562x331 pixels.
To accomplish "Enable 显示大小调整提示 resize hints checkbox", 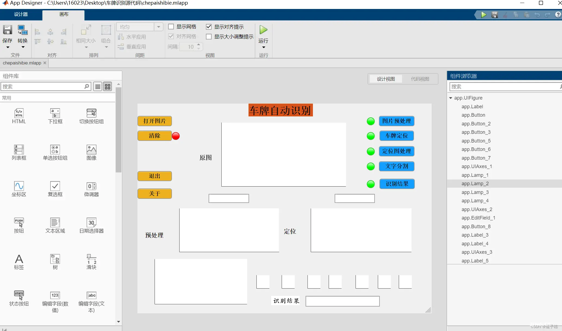I will (209, 36).
